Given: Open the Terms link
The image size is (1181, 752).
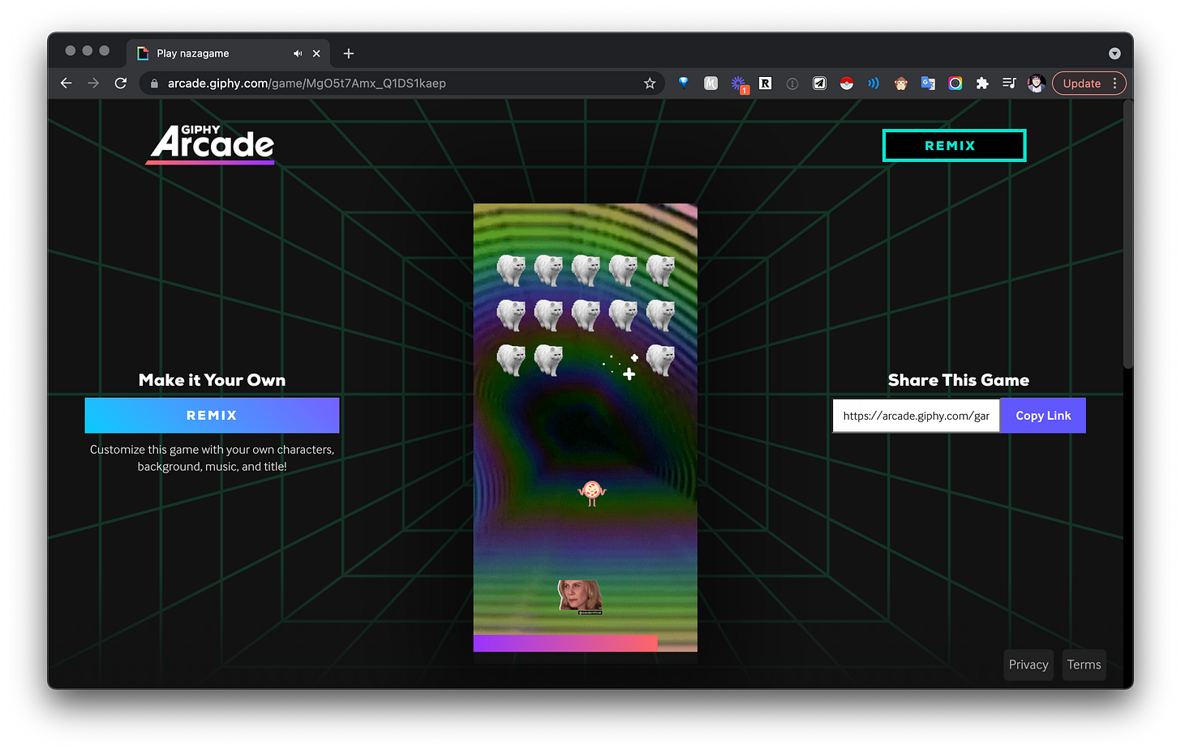Looking at the screenshot, I should click(x=1084, y=664).
